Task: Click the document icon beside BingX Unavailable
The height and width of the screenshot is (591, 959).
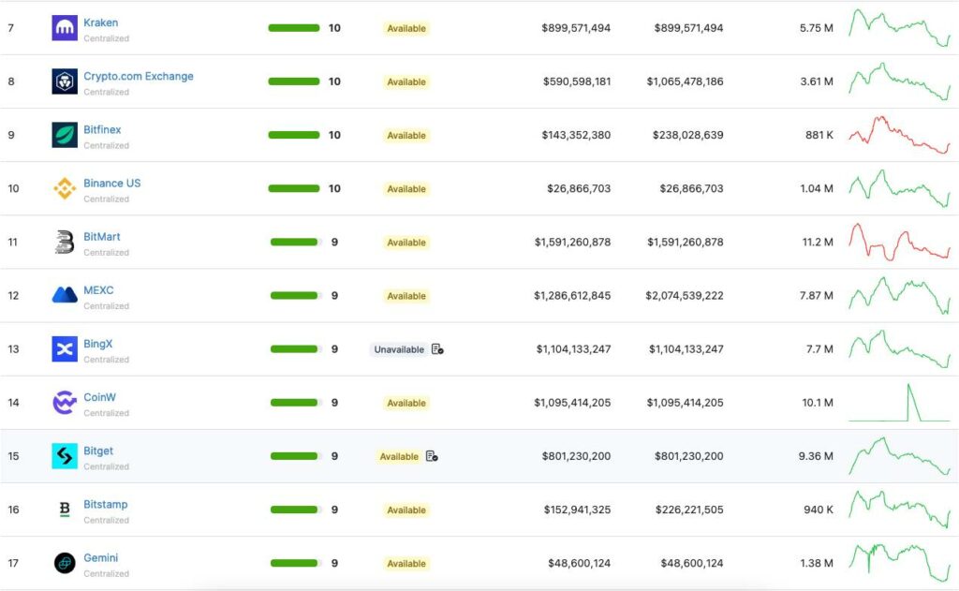Action: 437,349
